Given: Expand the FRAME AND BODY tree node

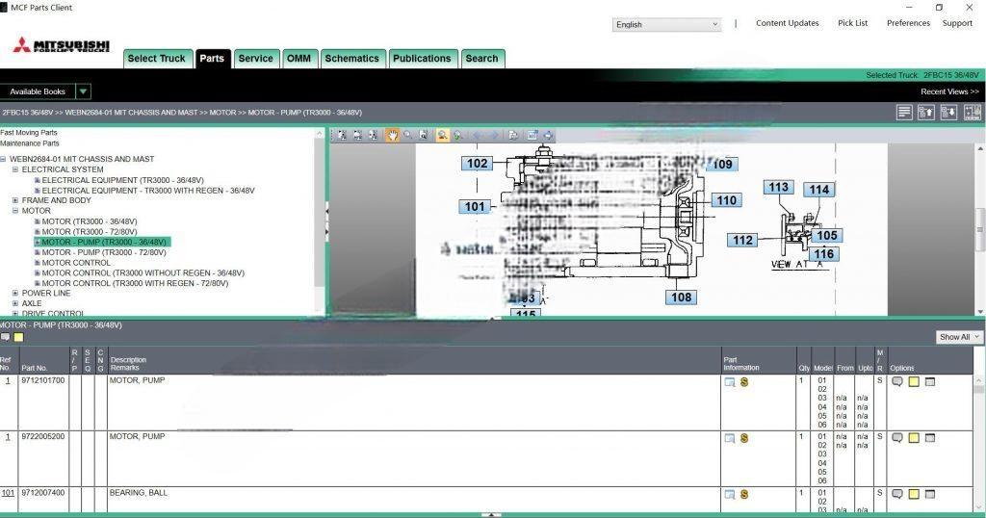Looking at the screenshot, I should click(x=15, y=200).
